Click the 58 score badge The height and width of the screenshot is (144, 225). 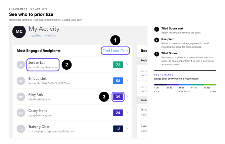coord(118,81)
